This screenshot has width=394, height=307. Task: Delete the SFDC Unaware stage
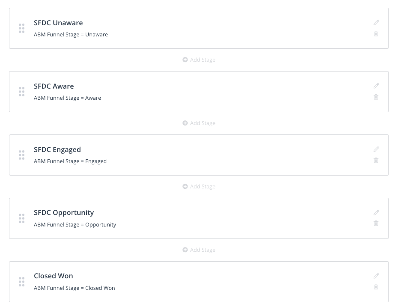coord(376,33)
